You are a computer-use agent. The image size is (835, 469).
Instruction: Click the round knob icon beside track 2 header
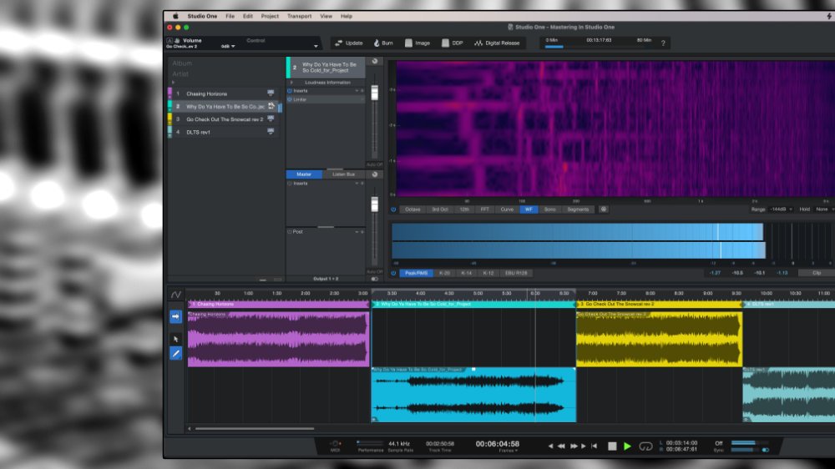tap(374, 62)
